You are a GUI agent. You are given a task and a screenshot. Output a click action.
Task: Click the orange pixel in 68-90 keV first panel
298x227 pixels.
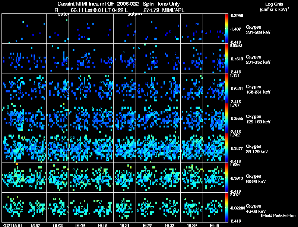click(x=17, y=164)
